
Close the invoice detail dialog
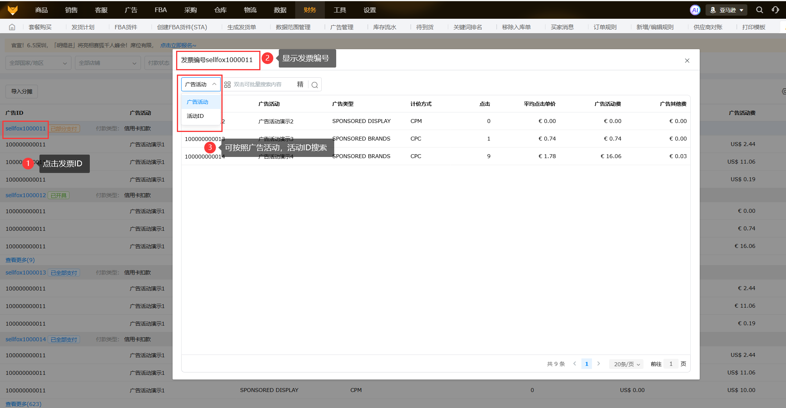click(687, 61)
